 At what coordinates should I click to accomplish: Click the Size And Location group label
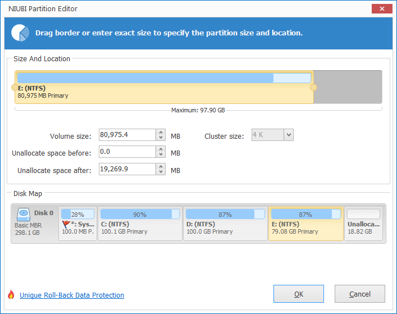point(42,59)
